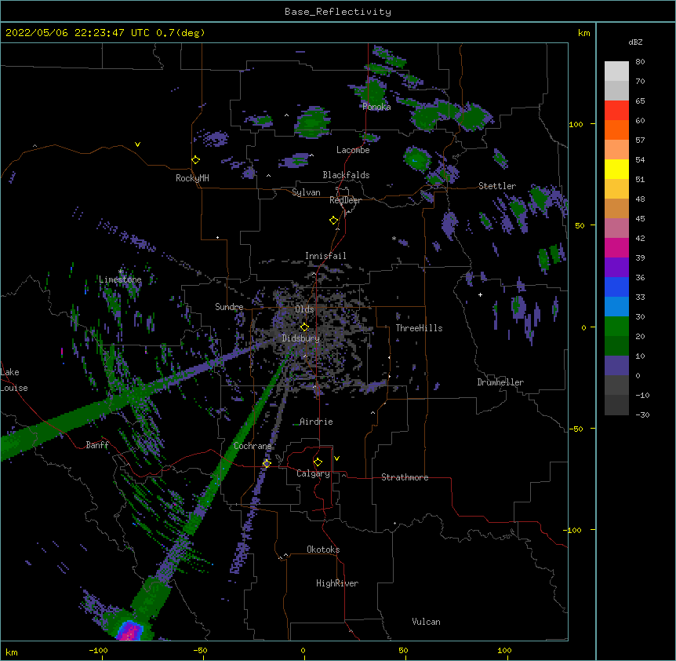Click the Lacombe city label
The width and height of the screenshot is (676, 661).
click(x=353, y=150)
